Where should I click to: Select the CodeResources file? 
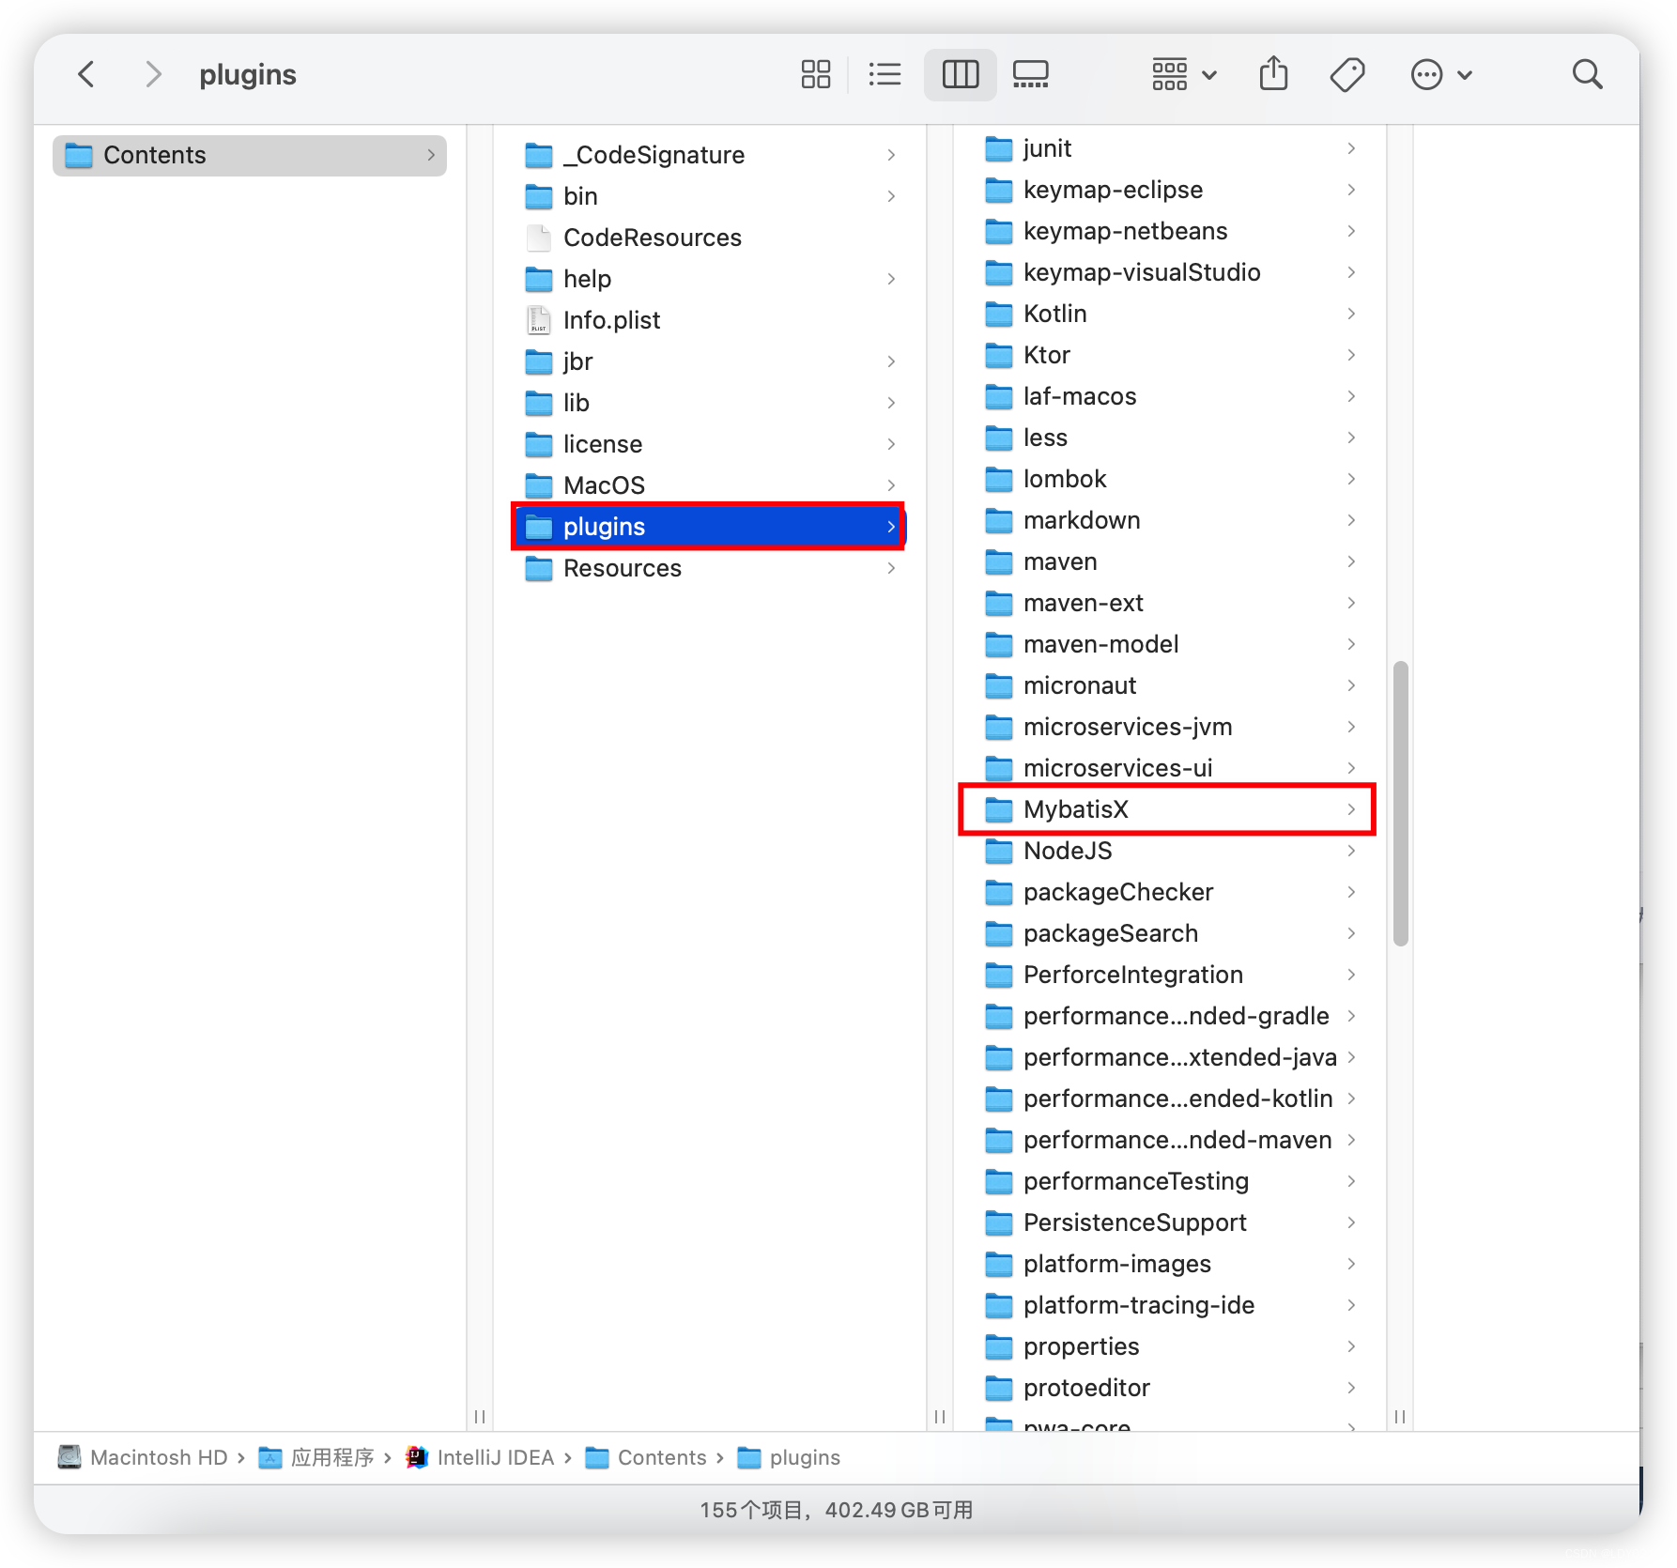click(x=710, y=238)
